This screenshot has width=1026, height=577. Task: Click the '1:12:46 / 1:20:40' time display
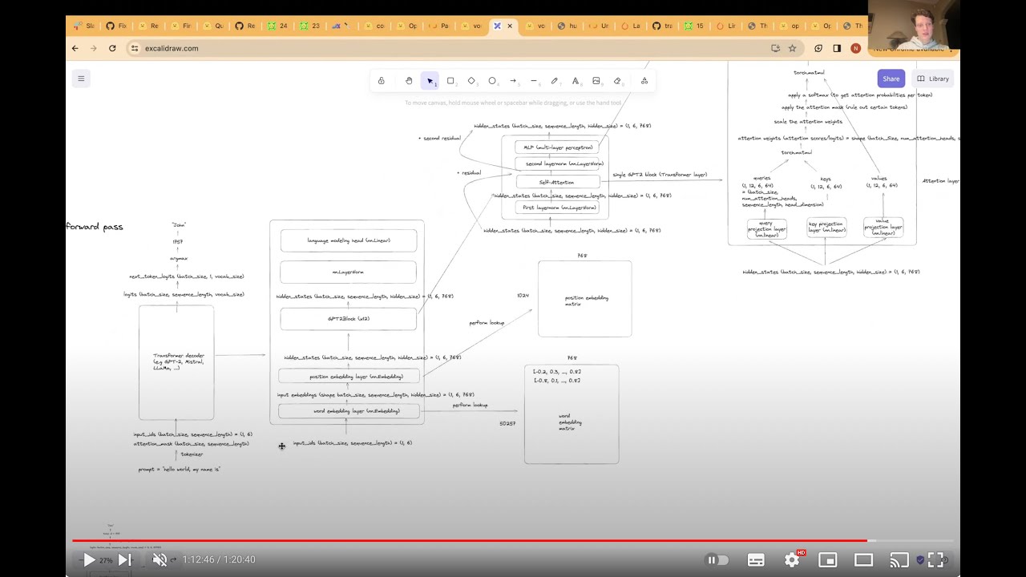coord(219,560)
